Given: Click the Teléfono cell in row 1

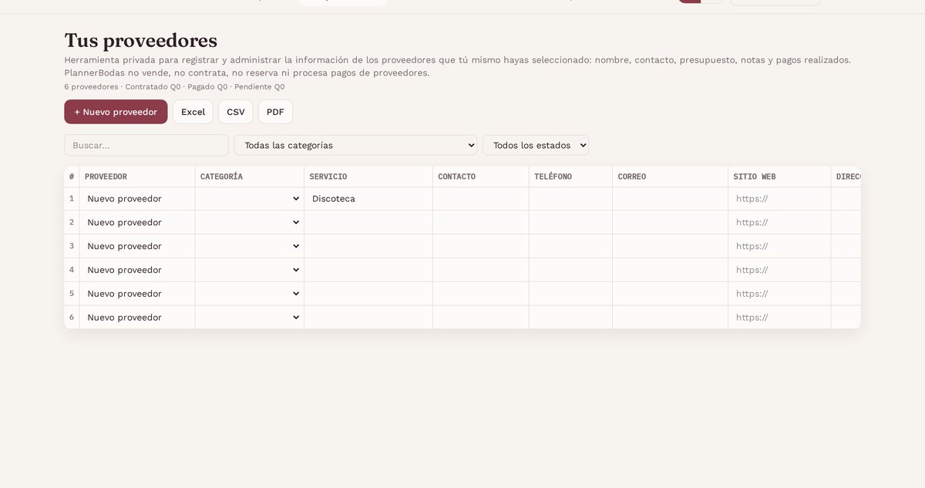Looking at the screenshot, I should 570,199.
